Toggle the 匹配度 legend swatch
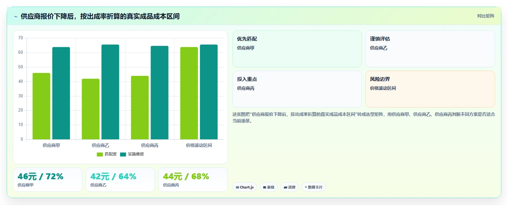508x205 pixels. (x=100, y=154)
